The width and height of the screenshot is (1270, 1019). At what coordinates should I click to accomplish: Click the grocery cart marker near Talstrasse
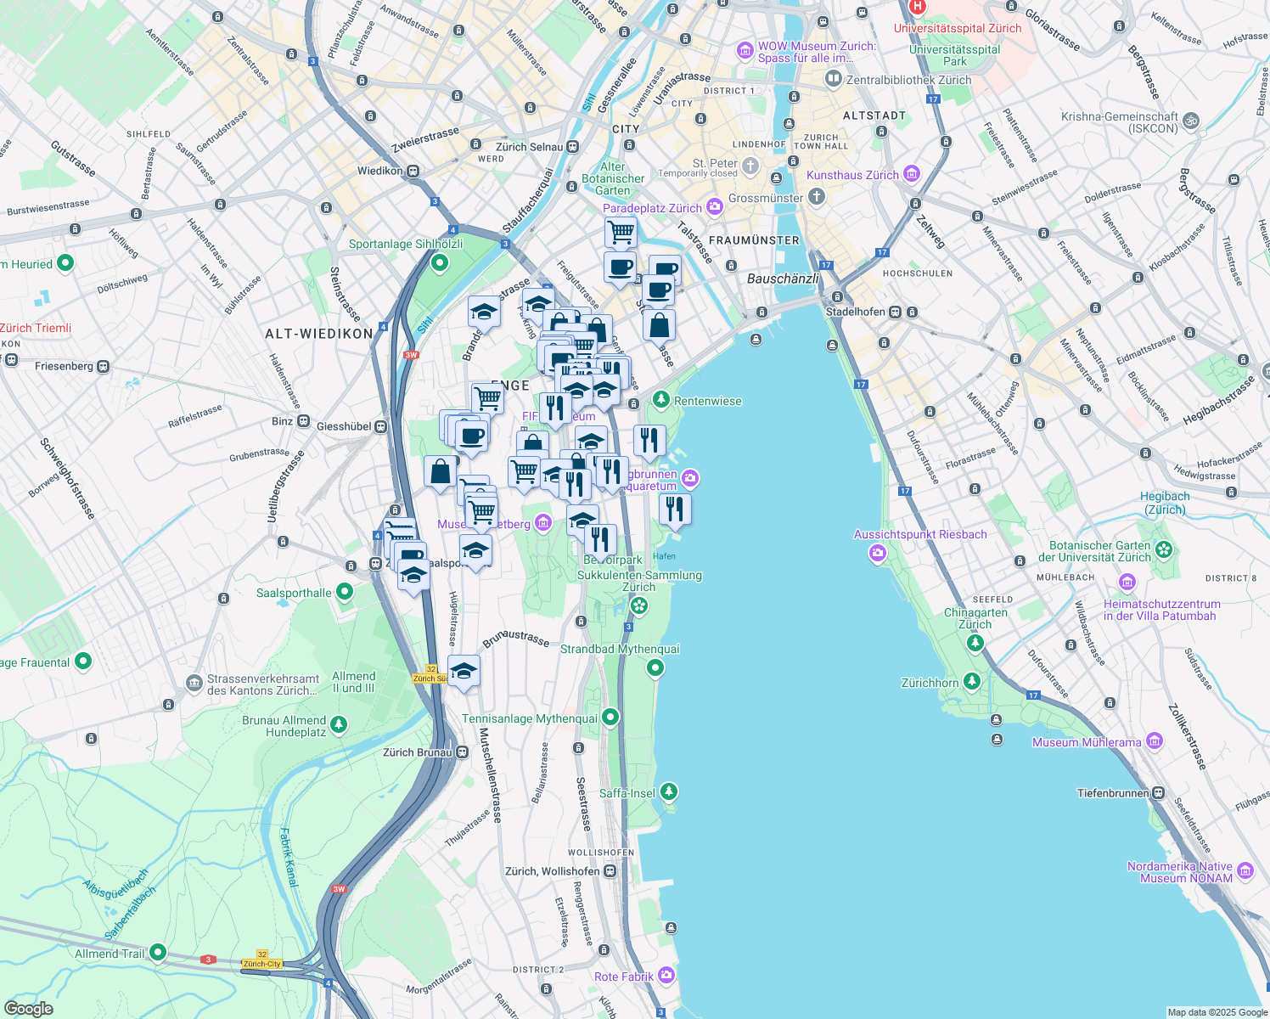coord(621,232)
